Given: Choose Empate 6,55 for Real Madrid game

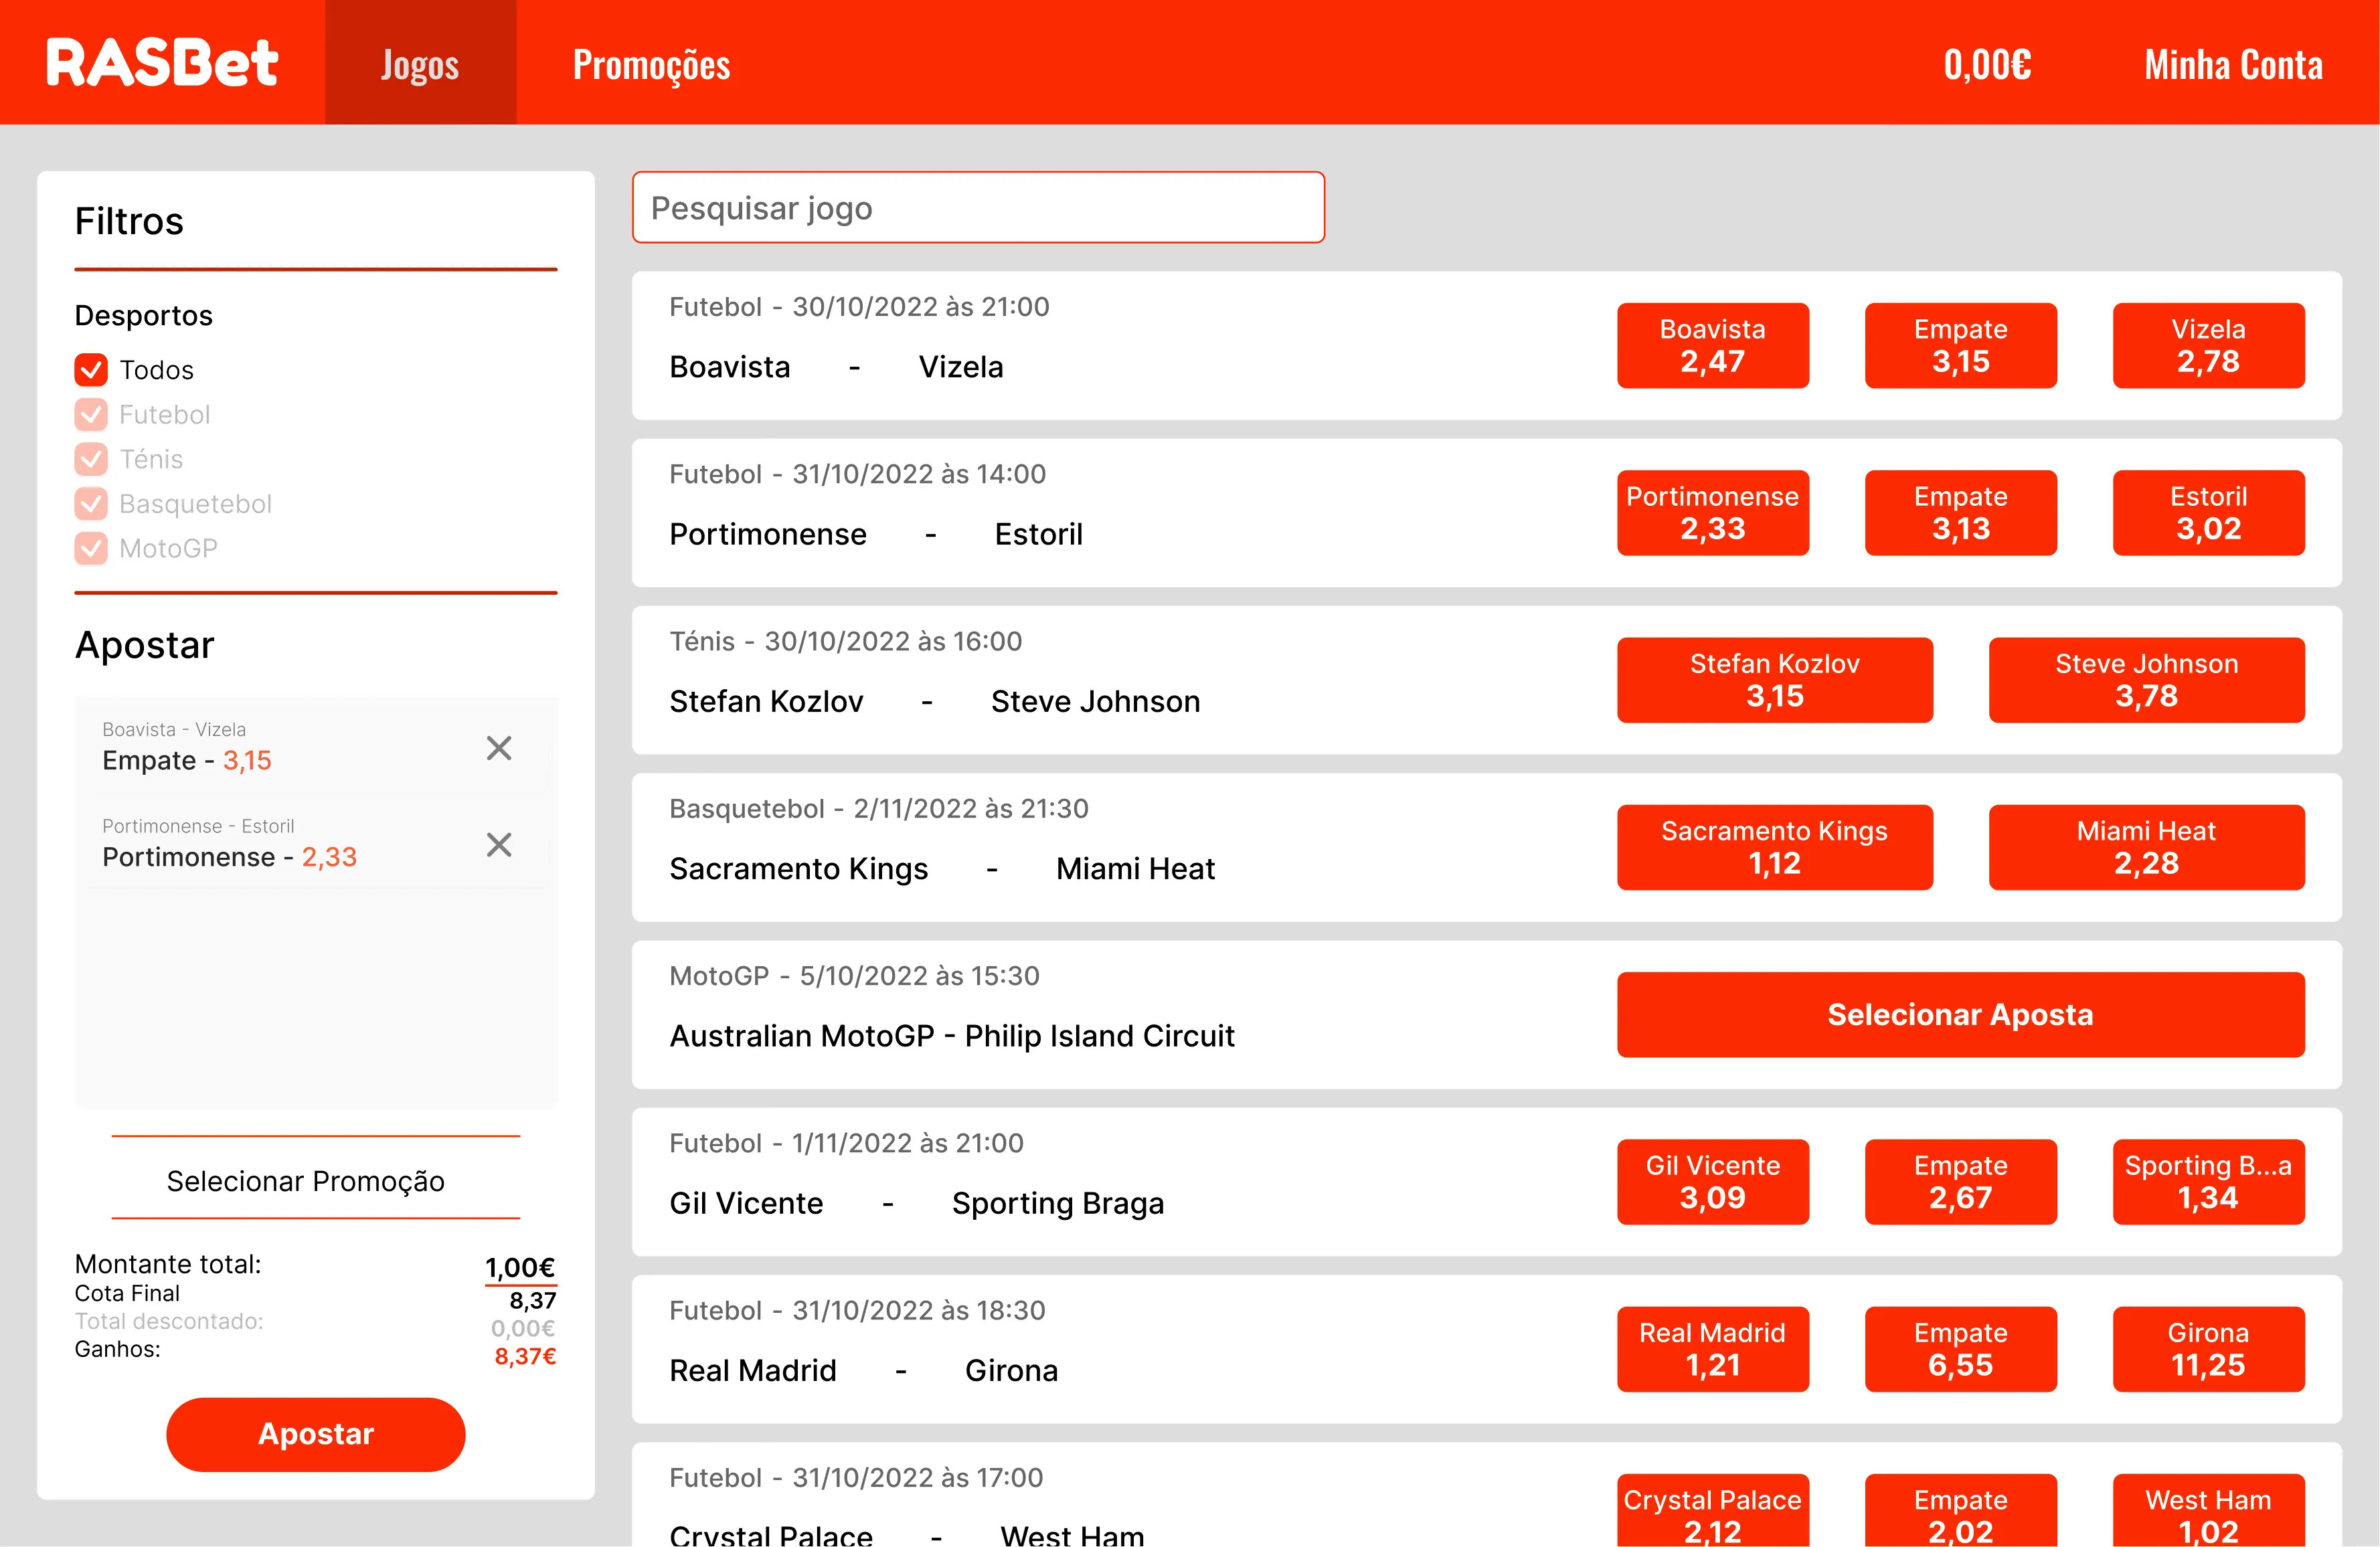Looking at the screenshot, I should pyautogui.click(x=1960, y=1349).
